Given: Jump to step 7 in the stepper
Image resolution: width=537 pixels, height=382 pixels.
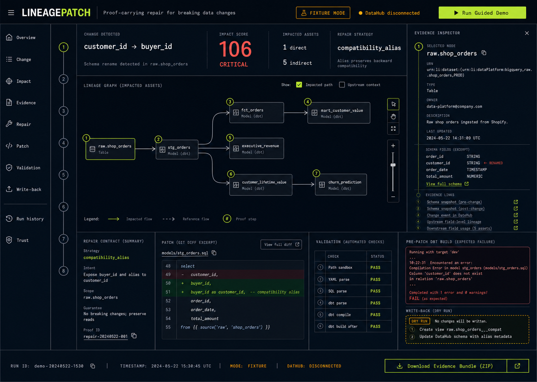Looking at the screenshot, I should [64, 239].
